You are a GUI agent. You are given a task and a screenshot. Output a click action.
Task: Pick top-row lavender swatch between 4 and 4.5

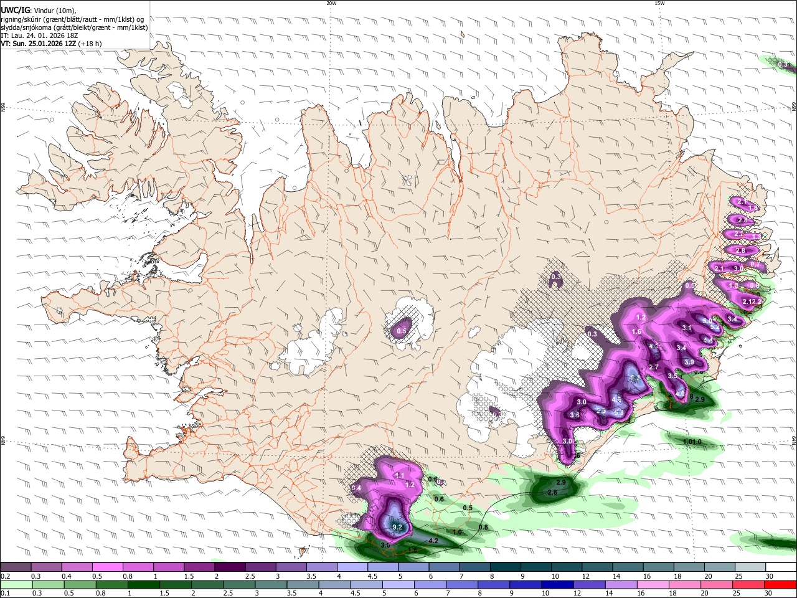pos(352,567)
